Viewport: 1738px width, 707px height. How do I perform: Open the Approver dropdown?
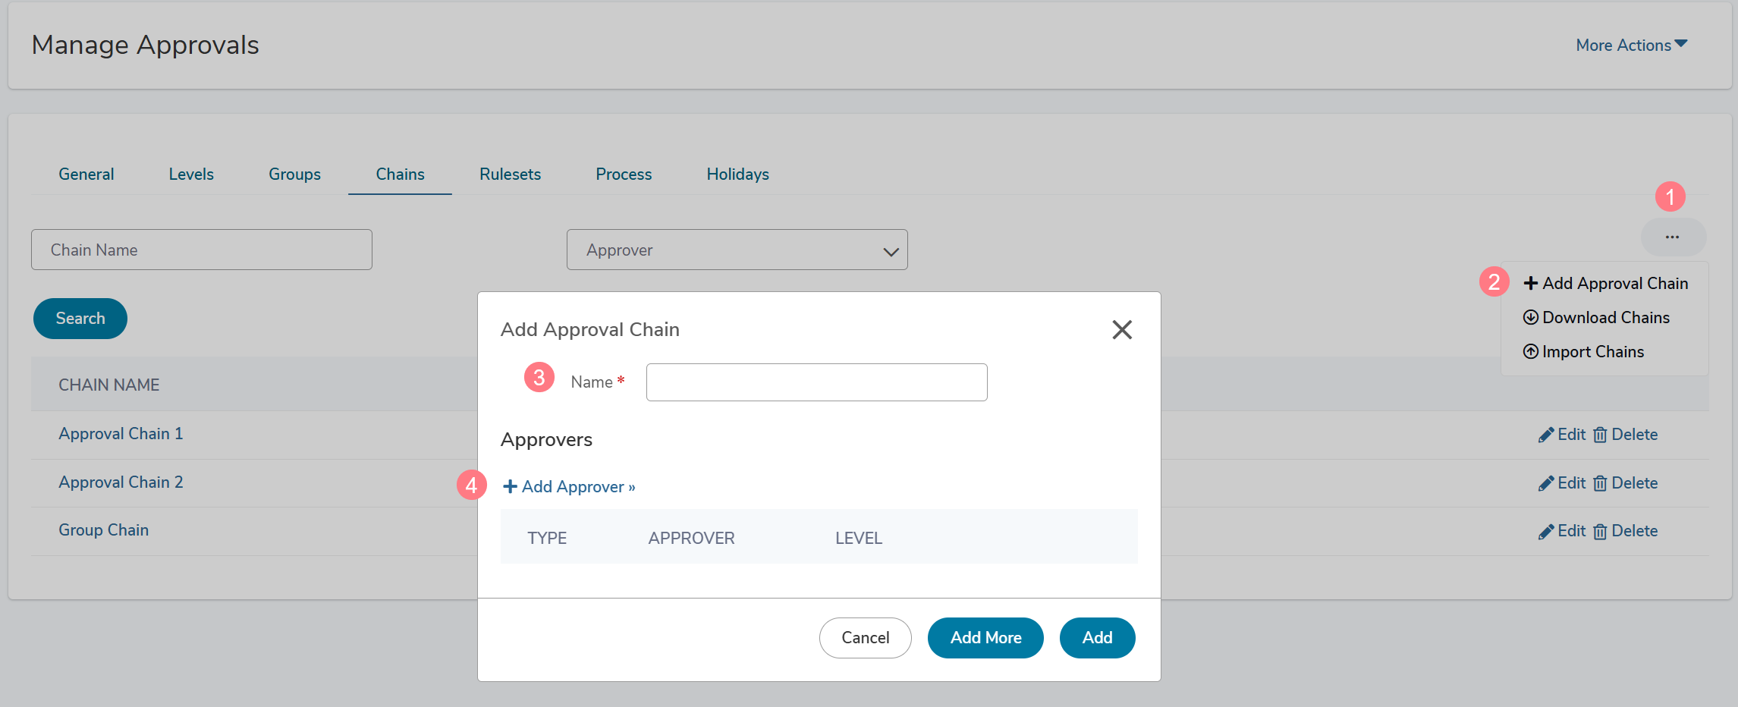pos(737,250)
